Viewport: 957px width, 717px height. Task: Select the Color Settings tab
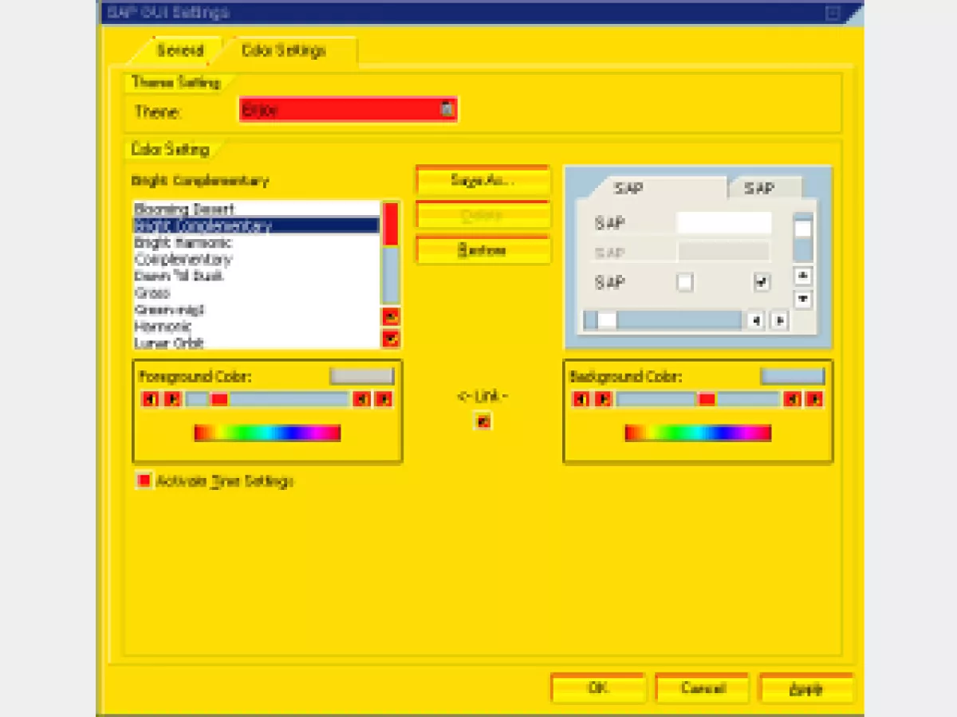[x=284, y=50]
